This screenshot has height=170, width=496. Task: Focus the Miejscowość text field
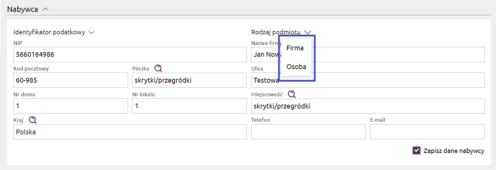coord(368,106)
